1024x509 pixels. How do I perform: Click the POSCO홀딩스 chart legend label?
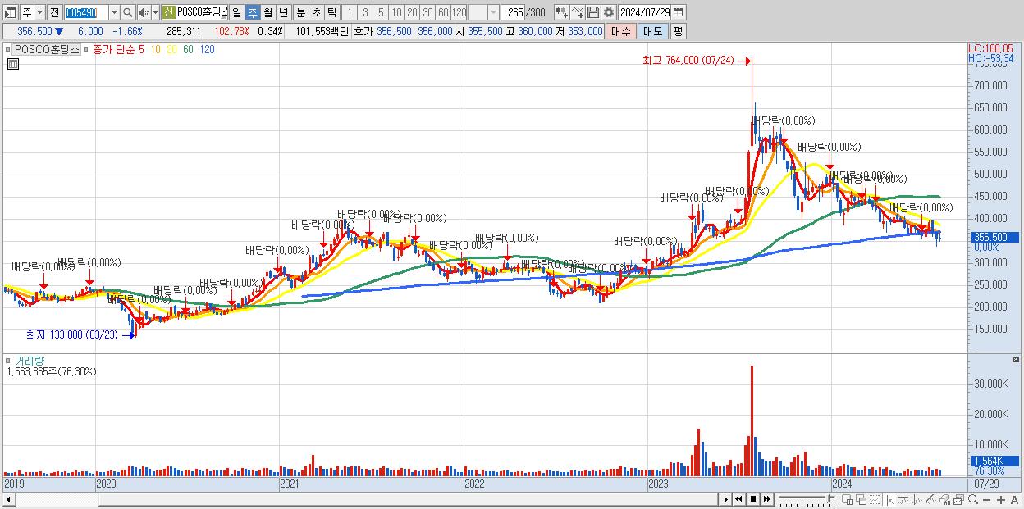48,49
